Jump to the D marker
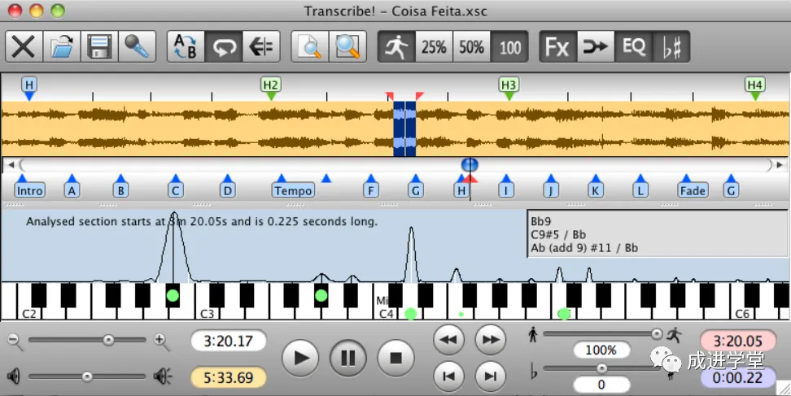 (228, 190)
